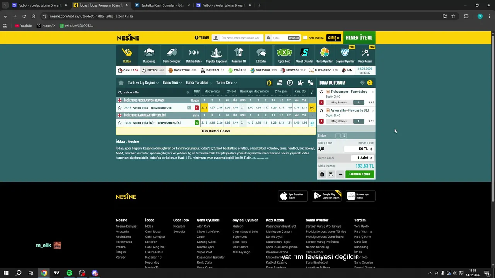The height and width of the screenshot is (278, 495).
Task: Save coupon with floppy disk icon
Action: pyautogui.click(x=331, y=174)
